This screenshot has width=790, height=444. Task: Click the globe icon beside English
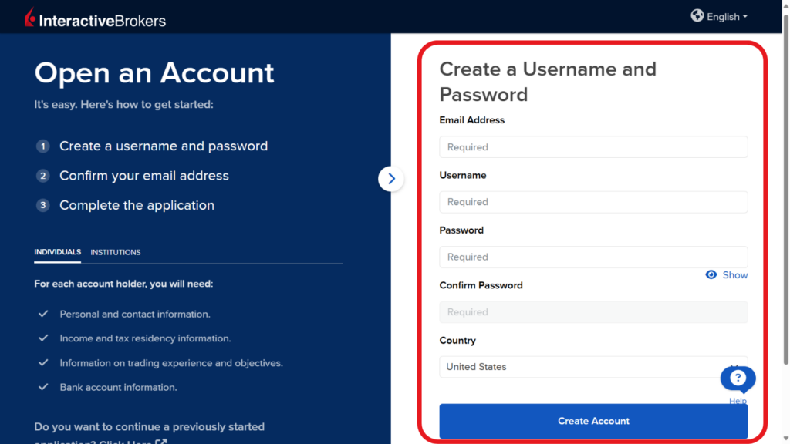click(697, 15)
